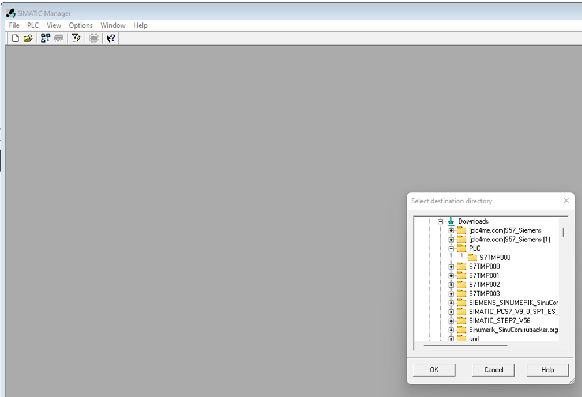The width and height of the screenshot is (582, 397).
Task: Click the Simulation toolbar icon
Action: (94, 38)
